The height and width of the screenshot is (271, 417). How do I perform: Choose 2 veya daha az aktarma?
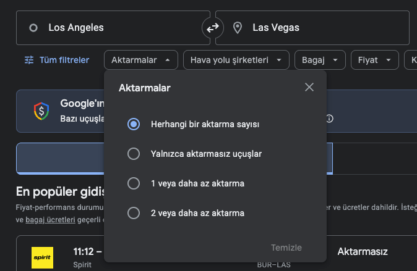133,213
